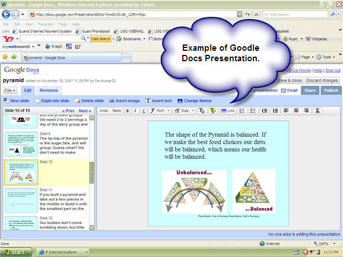
Task: Insert a bulleted list
Action: point(253,111)
